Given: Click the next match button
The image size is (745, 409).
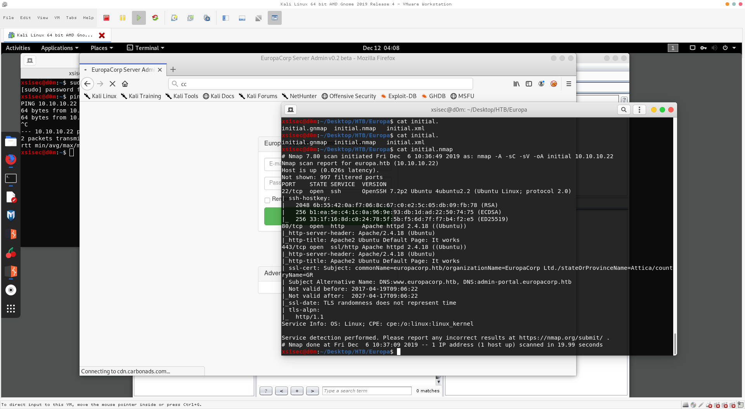Looking at the screenshot, I should tap(312, 391).
